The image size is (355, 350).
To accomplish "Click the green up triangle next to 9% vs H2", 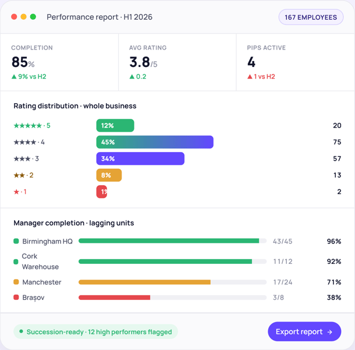I will click(x=14, y=76).
